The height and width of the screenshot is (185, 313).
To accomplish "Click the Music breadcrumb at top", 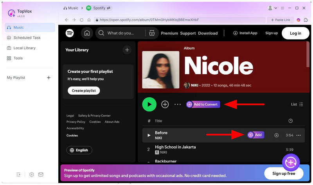I will point(71,8).
